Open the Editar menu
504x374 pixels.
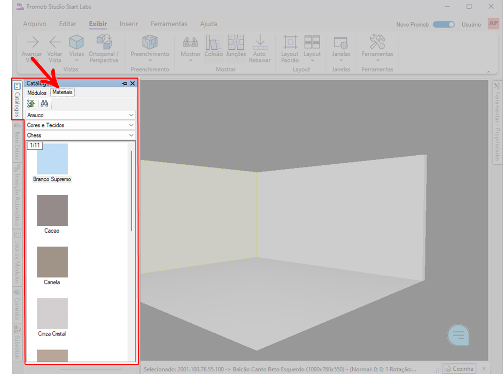(67, 24)
